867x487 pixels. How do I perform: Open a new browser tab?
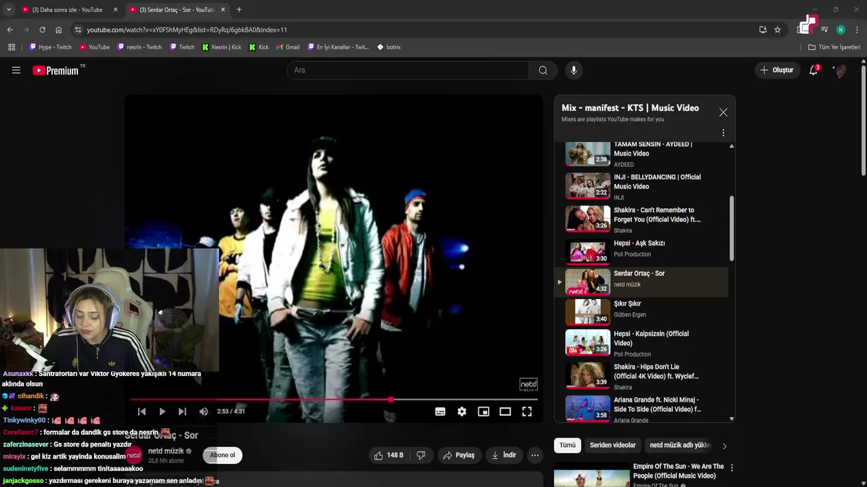[x=239, y=10]
